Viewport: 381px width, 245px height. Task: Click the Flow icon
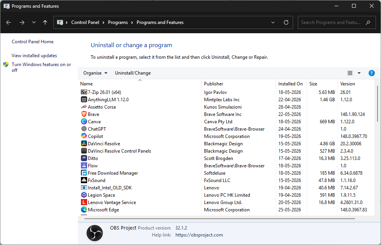tap(84, 165)
